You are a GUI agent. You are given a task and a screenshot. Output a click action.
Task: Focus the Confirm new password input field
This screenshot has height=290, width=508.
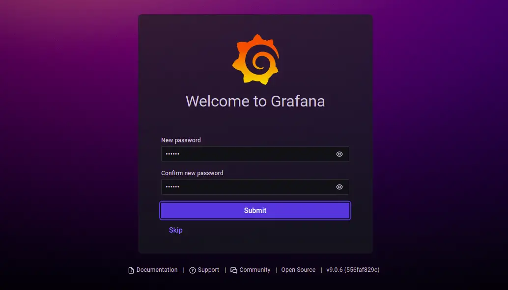pyautogui.click(x=255, y=187)
